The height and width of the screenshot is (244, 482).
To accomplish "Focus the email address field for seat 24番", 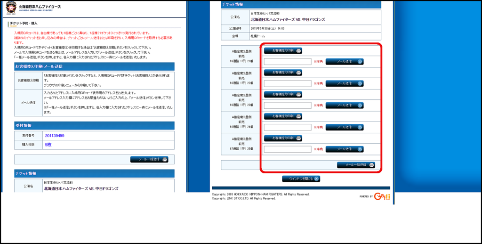I will (288, 127).
